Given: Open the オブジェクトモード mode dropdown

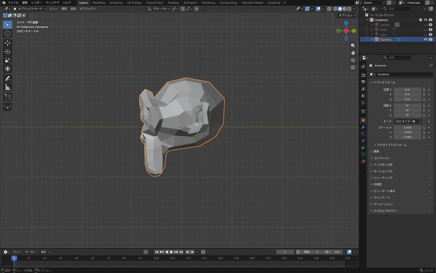Looking at the screenshot, I should pyautogui.click(x=30, y=9).
